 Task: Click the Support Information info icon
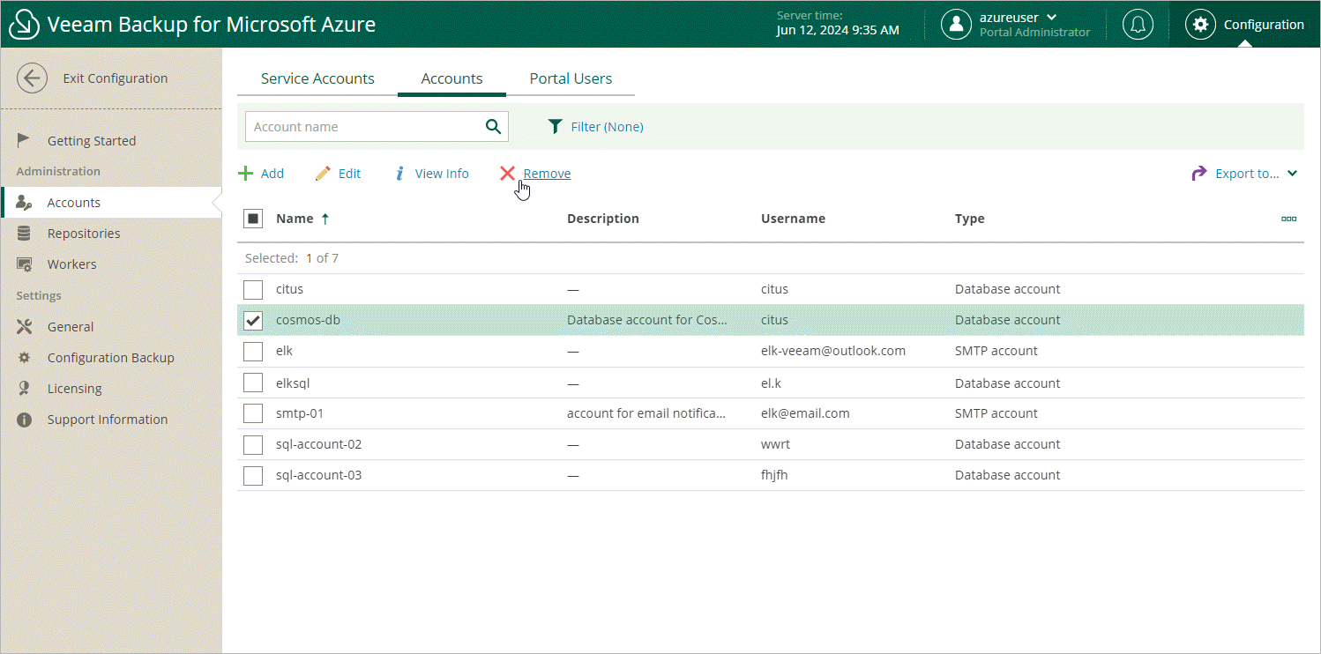coord(24,420)
